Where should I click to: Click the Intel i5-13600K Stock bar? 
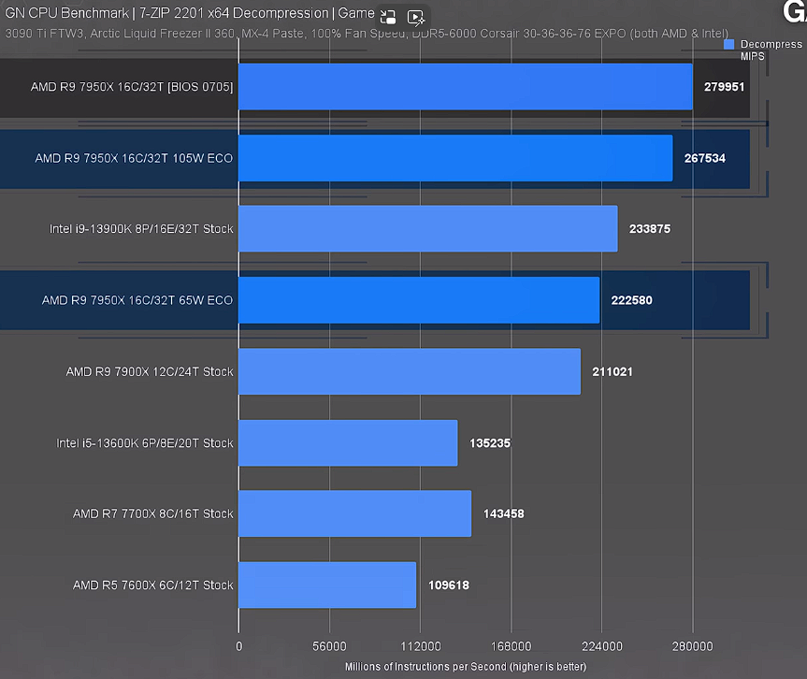[x=348, y=442]
